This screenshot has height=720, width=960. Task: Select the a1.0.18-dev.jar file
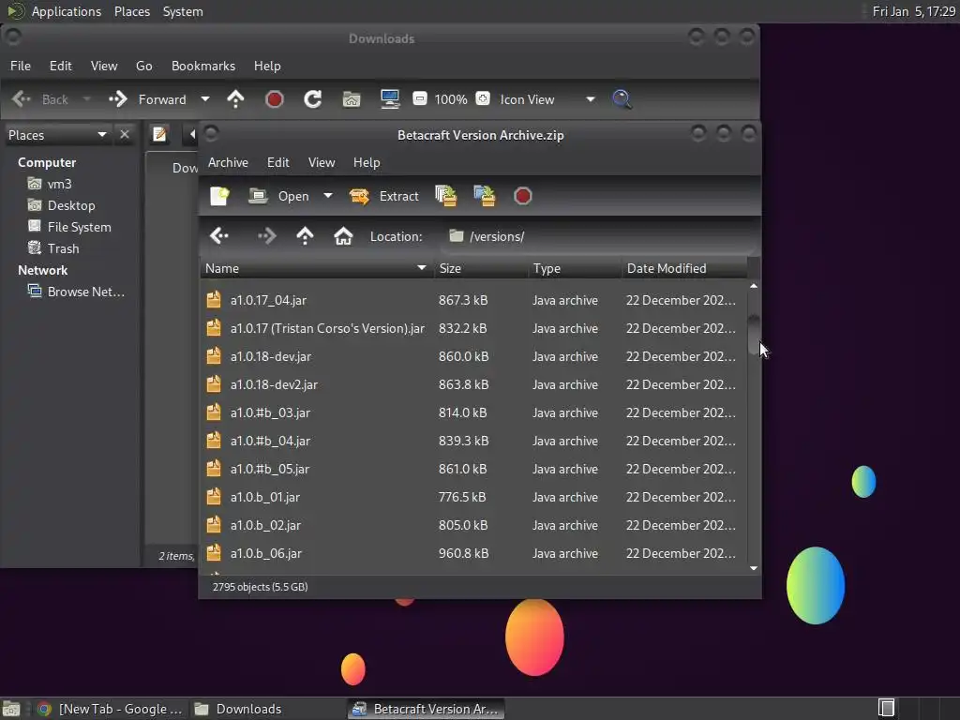(x=473, y=356)
